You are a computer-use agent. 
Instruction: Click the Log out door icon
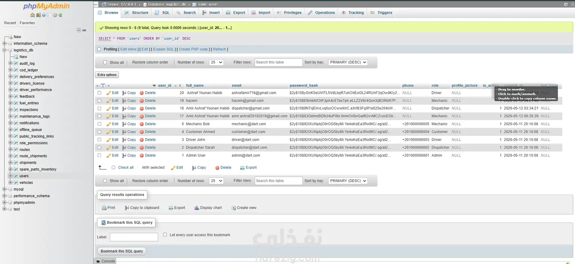[x=38, y=15]
